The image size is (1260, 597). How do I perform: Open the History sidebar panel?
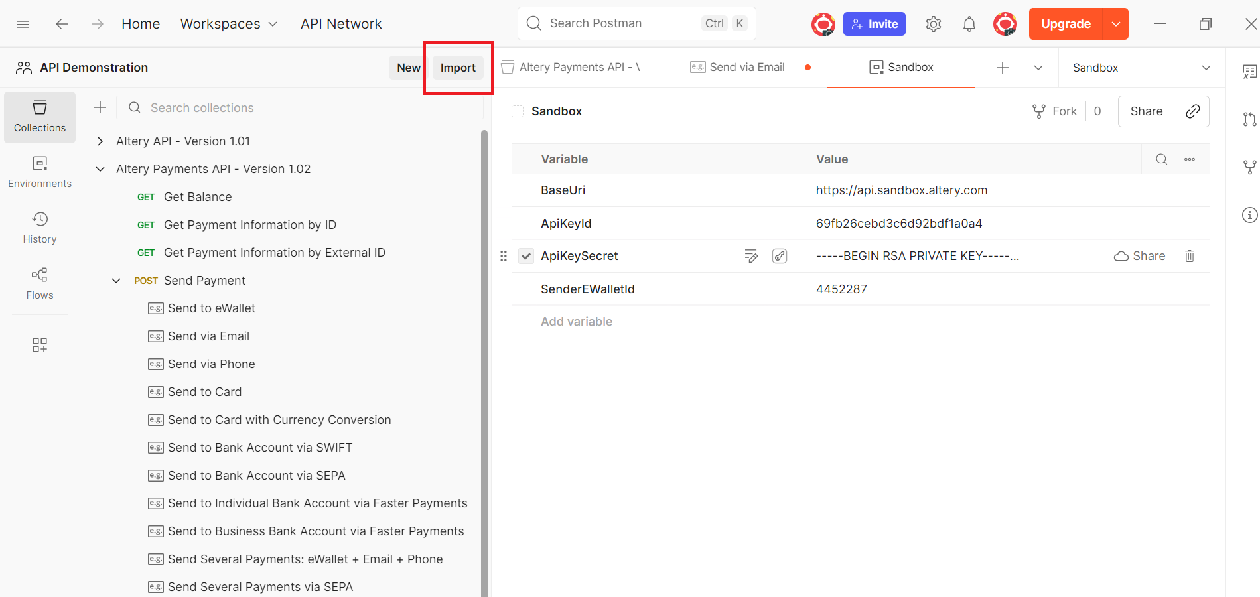[40, 228]
